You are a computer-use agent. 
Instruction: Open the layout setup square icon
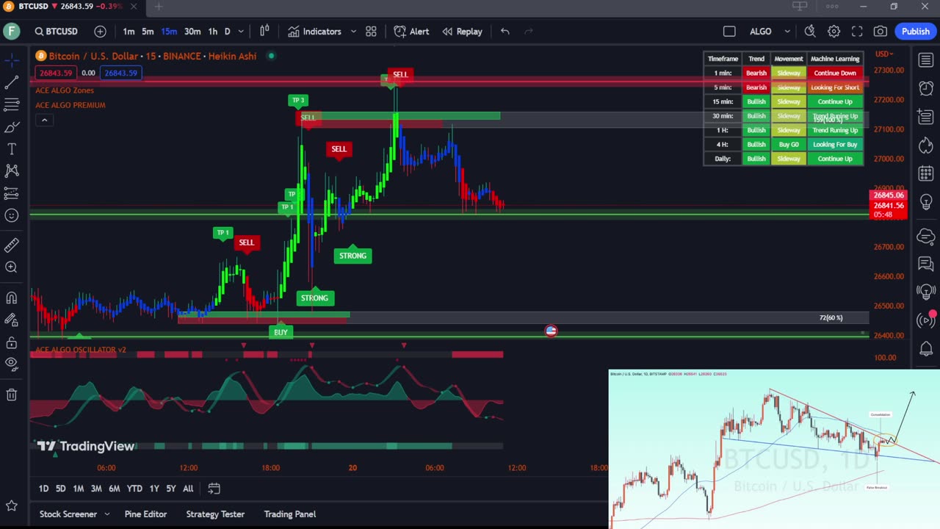(729, 32)
